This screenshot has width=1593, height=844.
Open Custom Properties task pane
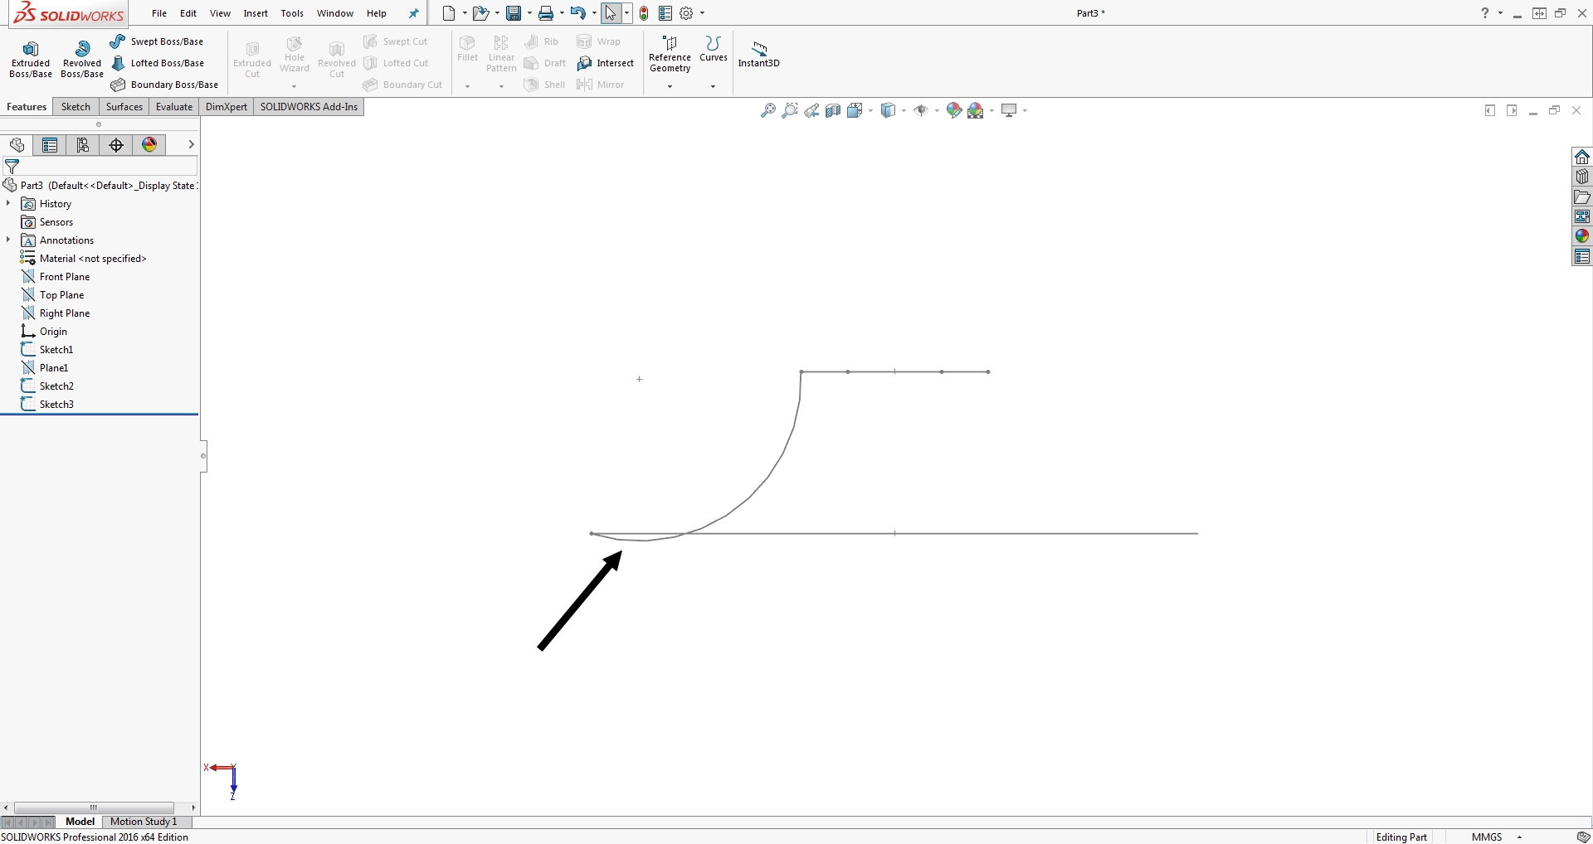tap(1582, 257)
